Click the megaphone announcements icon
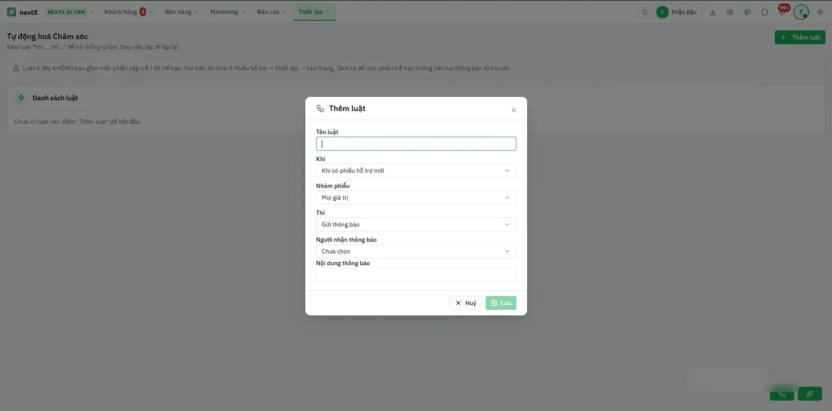This screenshot has height=411, width=832. point(747,12)
